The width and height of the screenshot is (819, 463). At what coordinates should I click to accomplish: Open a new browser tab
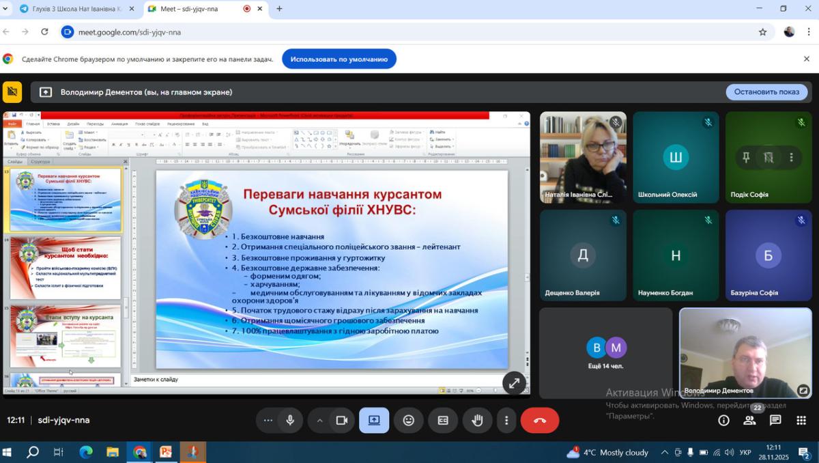pos(279,9)
